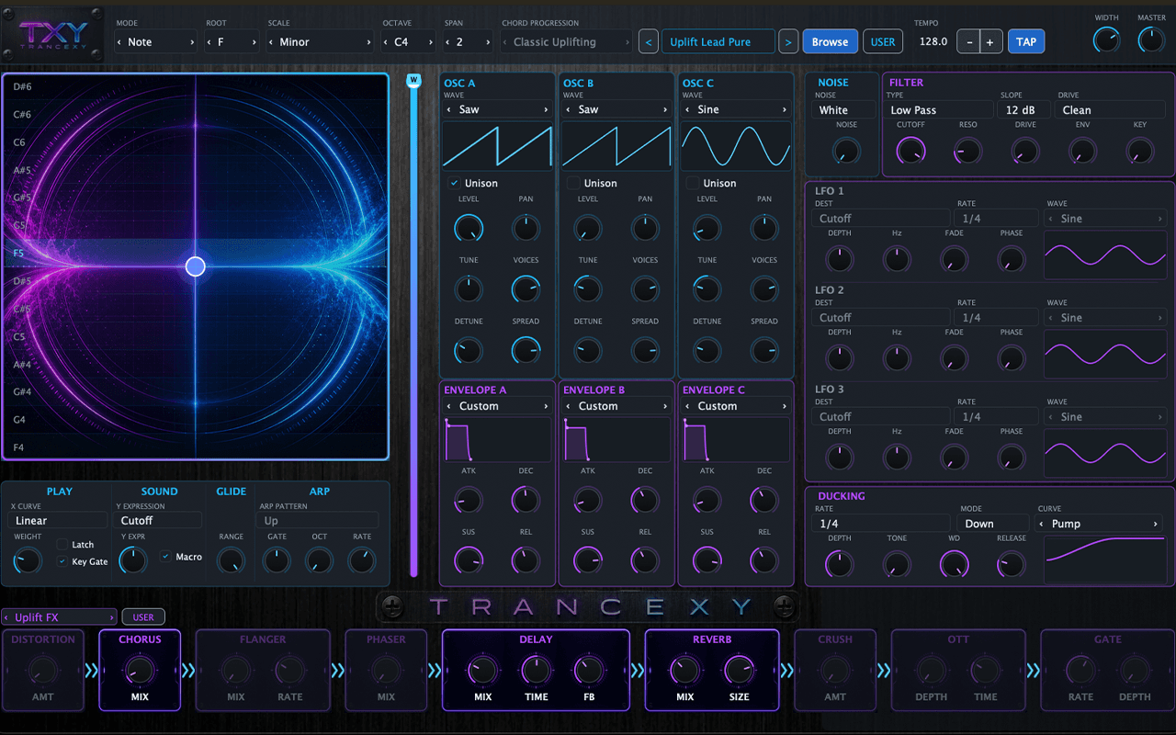
Task: Click the Ducking RATE 1/4 field
Action: point(882,524)
